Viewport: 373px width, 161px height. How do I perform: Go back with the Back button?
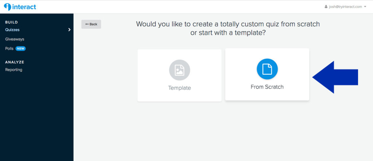(91, 24)
